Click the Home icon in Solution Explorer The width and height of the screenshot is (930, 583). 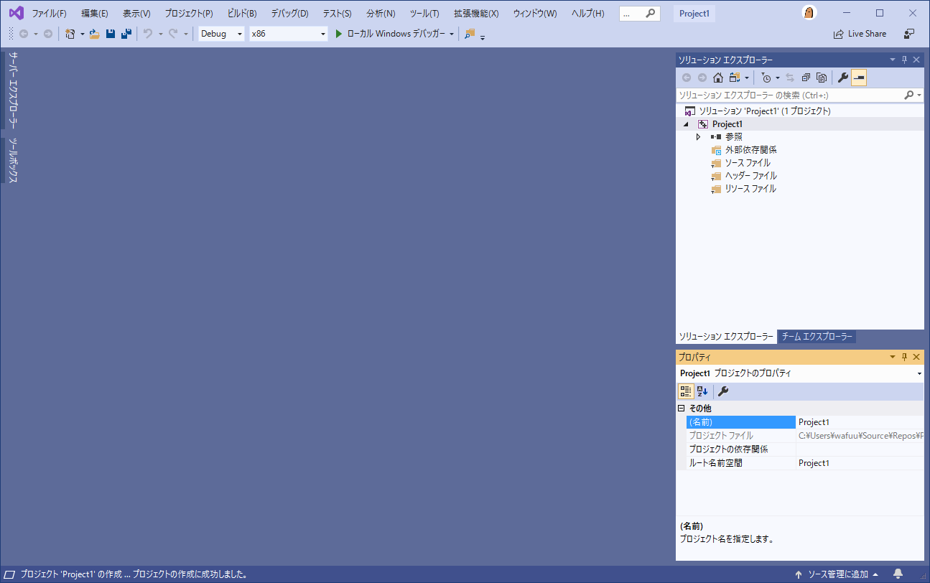(x=717, y=78)
